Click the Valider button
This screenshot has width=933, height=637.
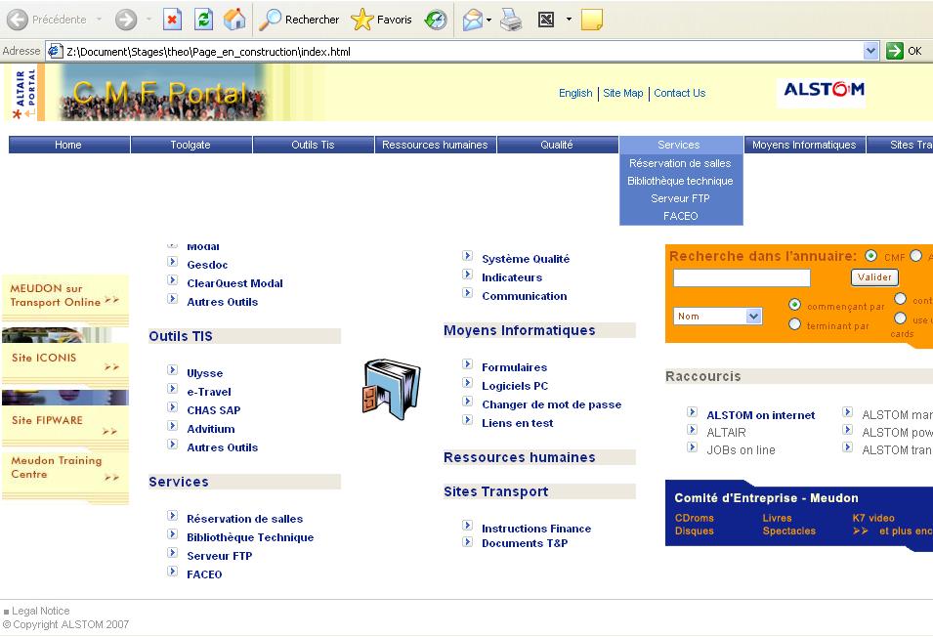click(x=874, y=277)
